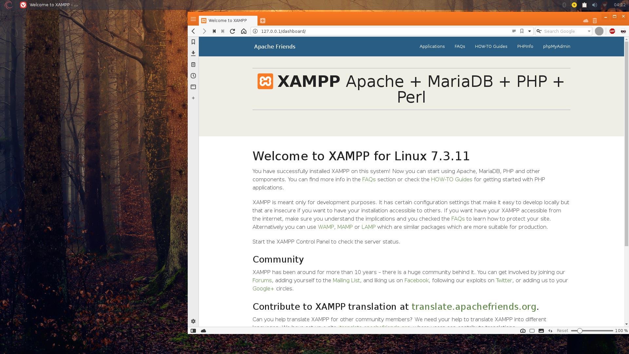The image size is (629, 354).
Task: Expand the bookmark dropdown arrow in address bar
Action: [529, 31]
